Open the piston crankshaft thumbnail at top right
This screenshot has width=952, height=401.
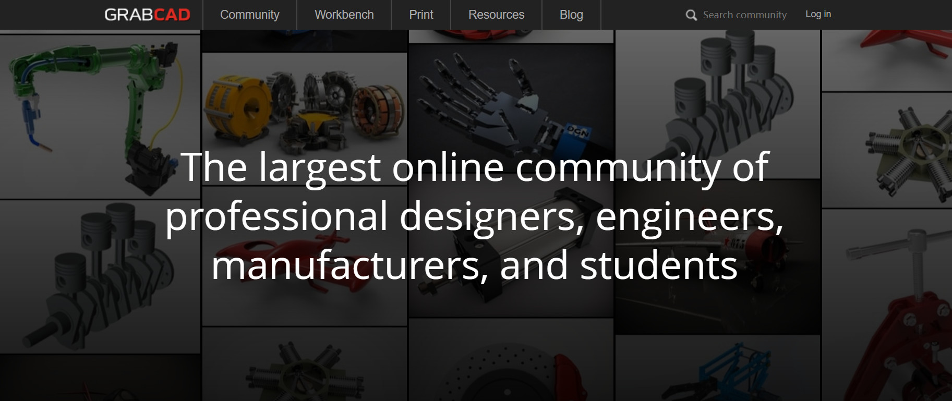pos(718,104)
